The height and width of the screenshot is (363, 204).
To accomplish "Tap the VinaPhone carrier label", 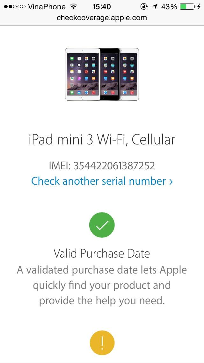I will [47, 7].
